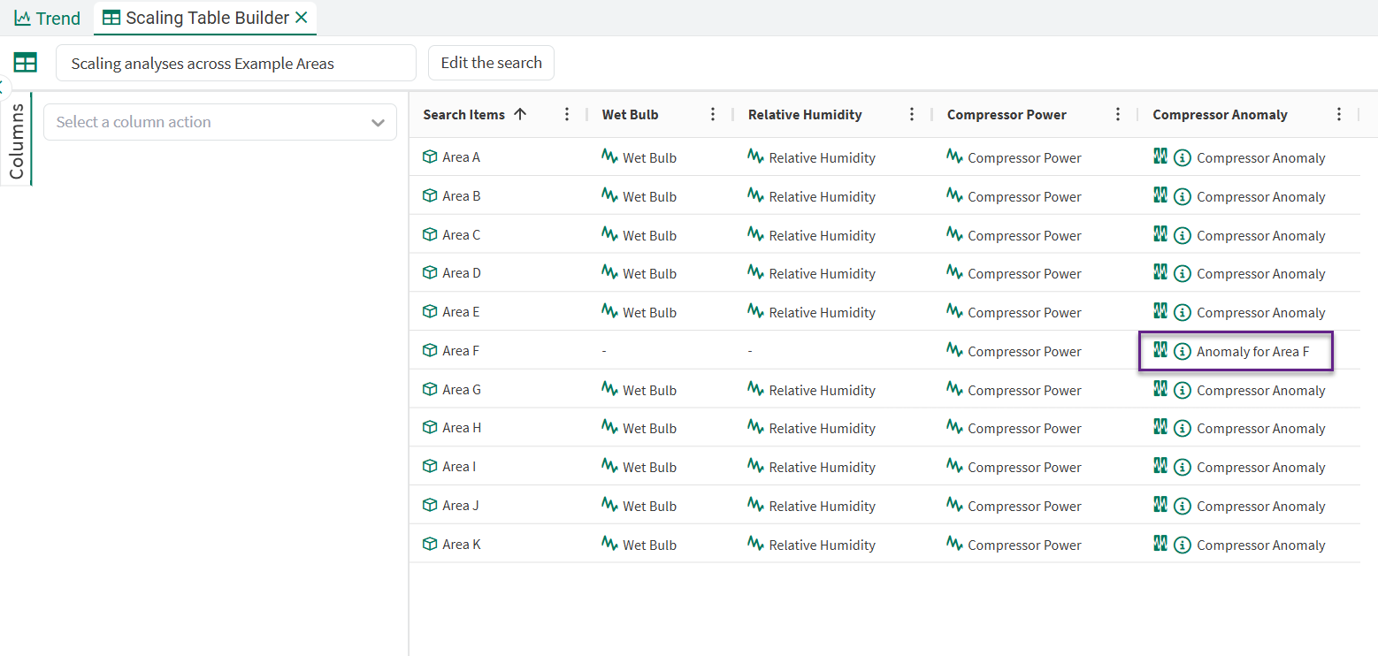Open the Compressor Anomaly column options menu
Image resolution: width=1378 pixels, height=656 pixels.
(x=1339, y=114)
